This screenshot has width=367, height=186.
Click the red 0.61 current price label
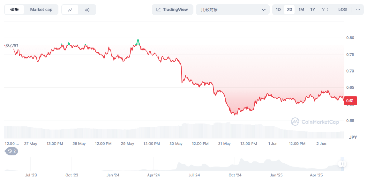click(x=350, y=101)
